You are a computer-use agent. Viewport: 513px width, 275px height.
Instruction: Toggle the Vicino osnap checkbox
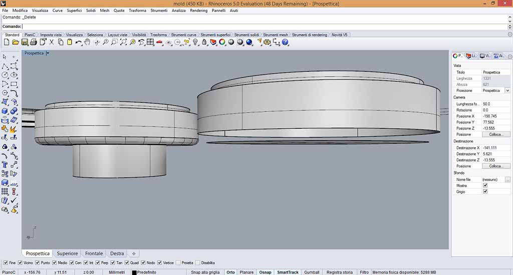(20, 262)
